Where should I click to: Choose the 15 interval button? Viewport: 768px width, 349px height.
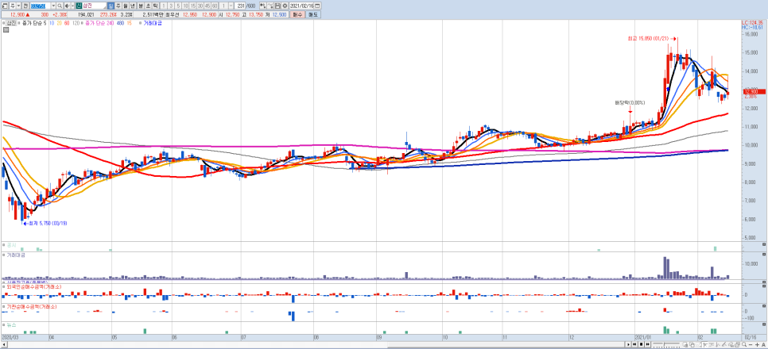[x=193, y=6]
